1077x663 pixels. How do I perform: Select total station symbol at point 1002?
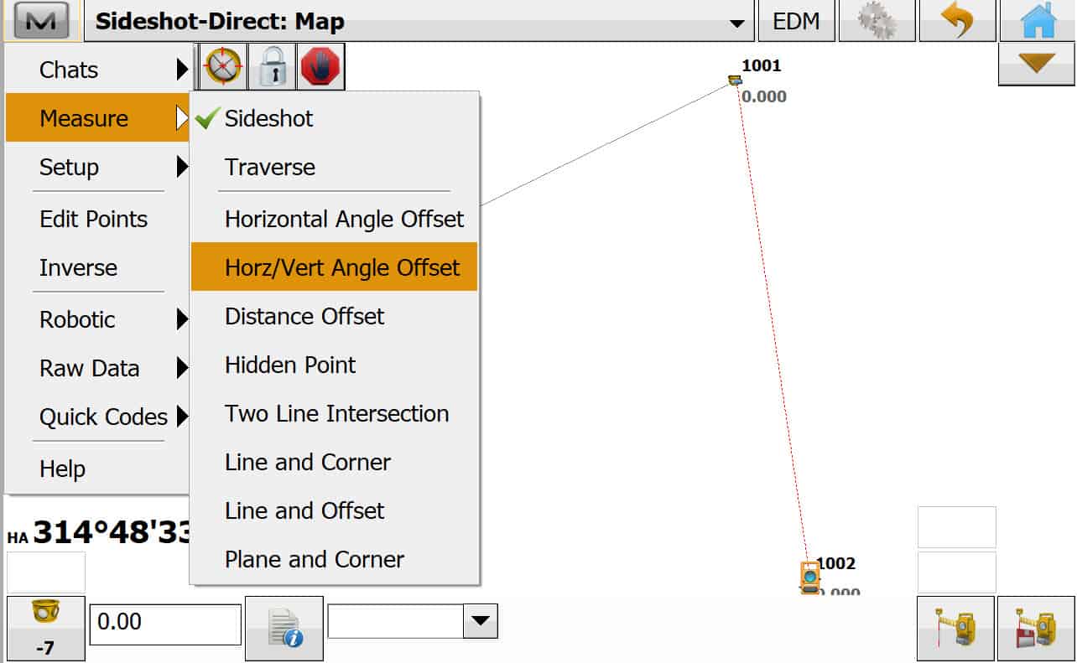809,578
